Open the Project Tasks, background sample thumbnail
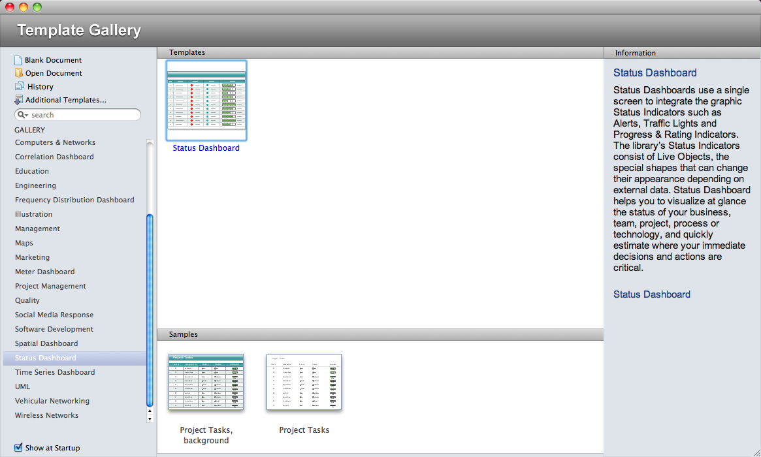 coord(206,383)
